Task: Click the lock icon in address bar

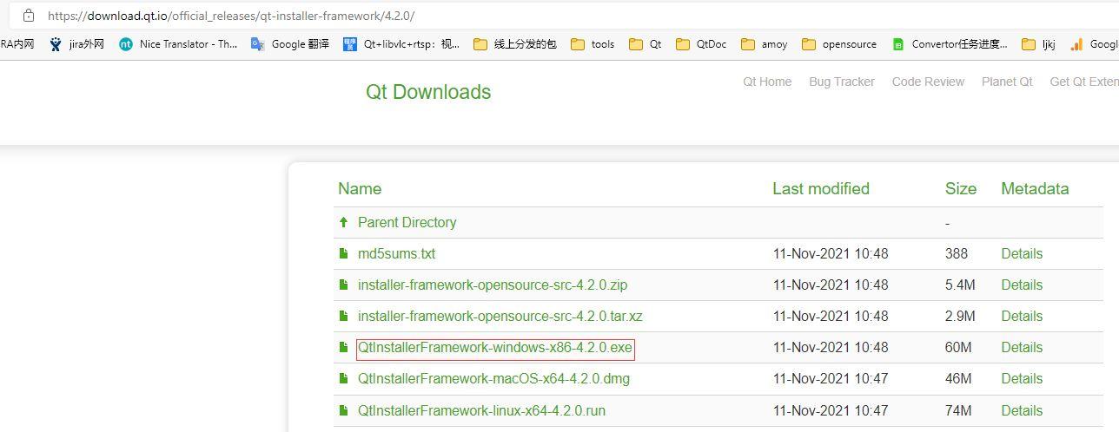Action: (x=29, y=16)
